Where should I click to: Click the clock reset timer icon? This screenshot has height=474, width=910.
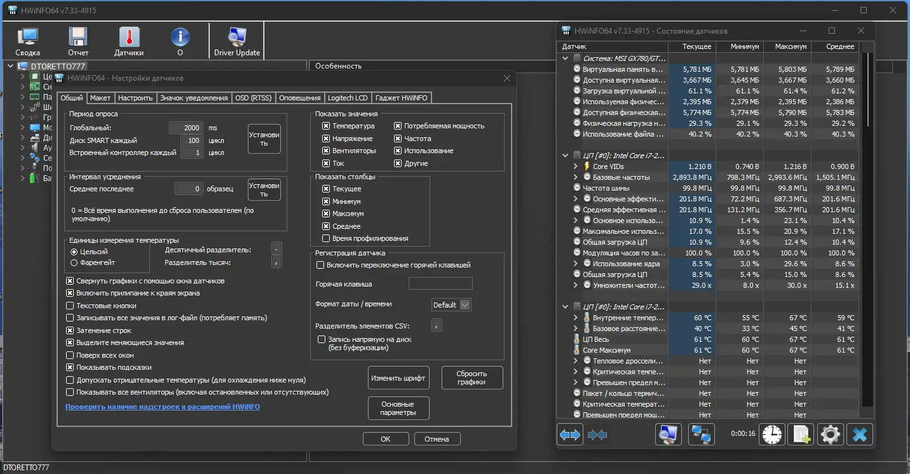pos(772,435)
